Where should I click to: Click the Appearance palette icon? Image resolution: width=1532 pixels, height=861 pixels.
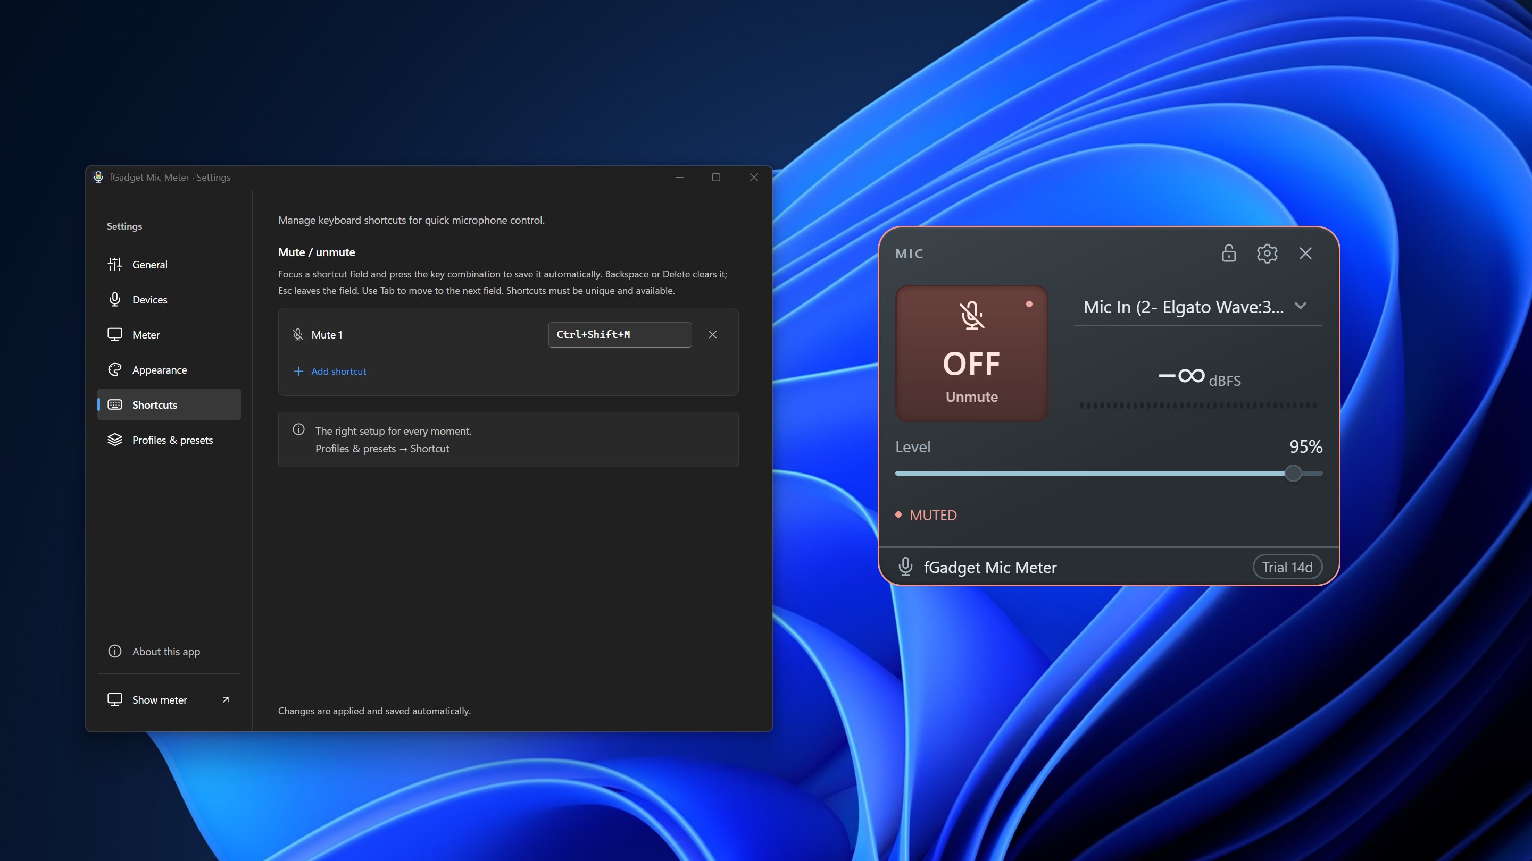click(x=115, y=369)
